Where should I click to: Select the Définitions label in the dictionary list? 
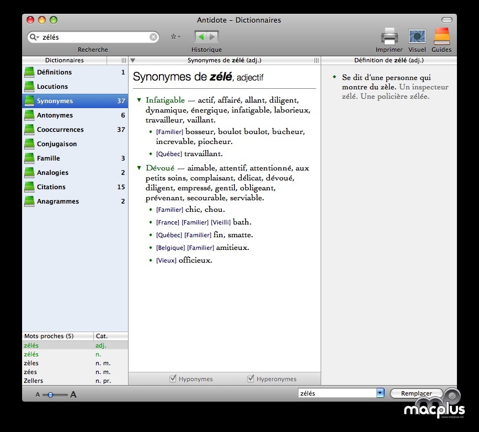(55, 72)
